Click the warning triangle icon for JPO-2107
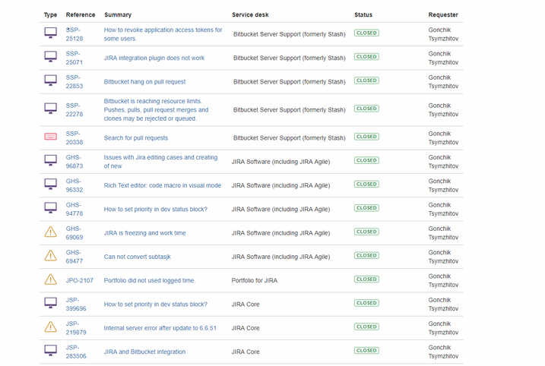Viewport: 545px width, 366px height. point(51,279)
